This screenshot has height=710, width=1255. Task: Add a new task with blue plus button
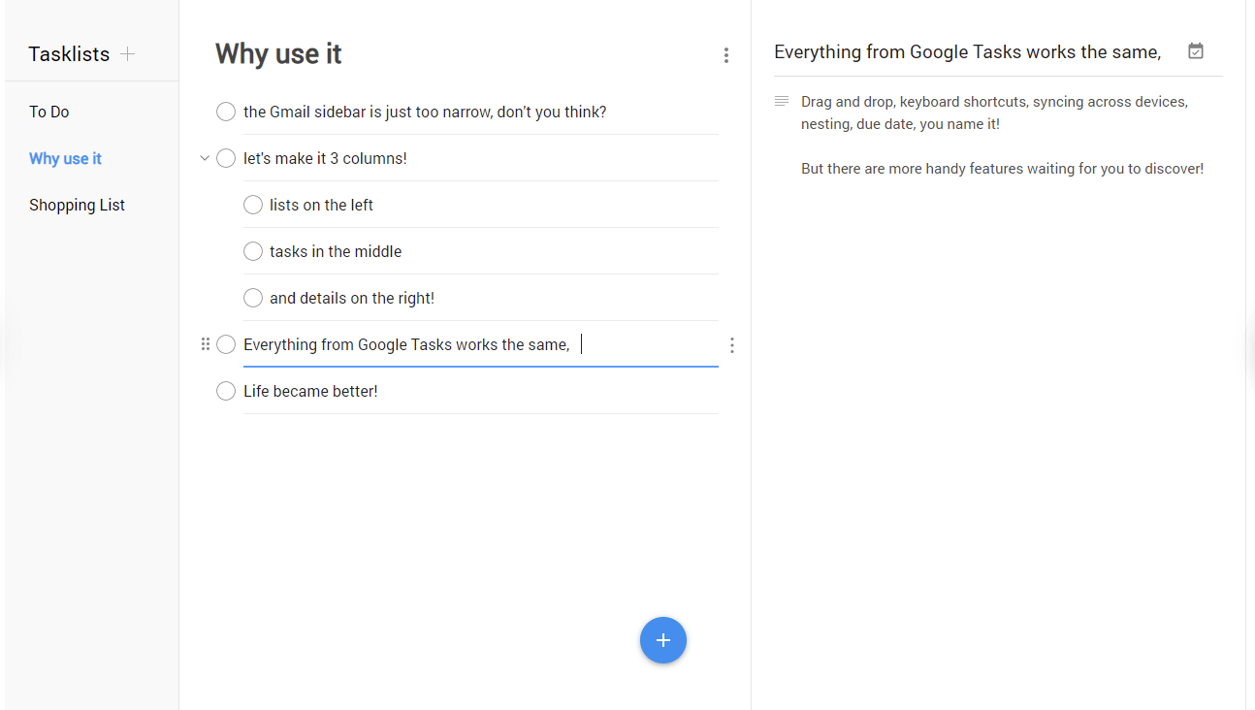point(663,640)
